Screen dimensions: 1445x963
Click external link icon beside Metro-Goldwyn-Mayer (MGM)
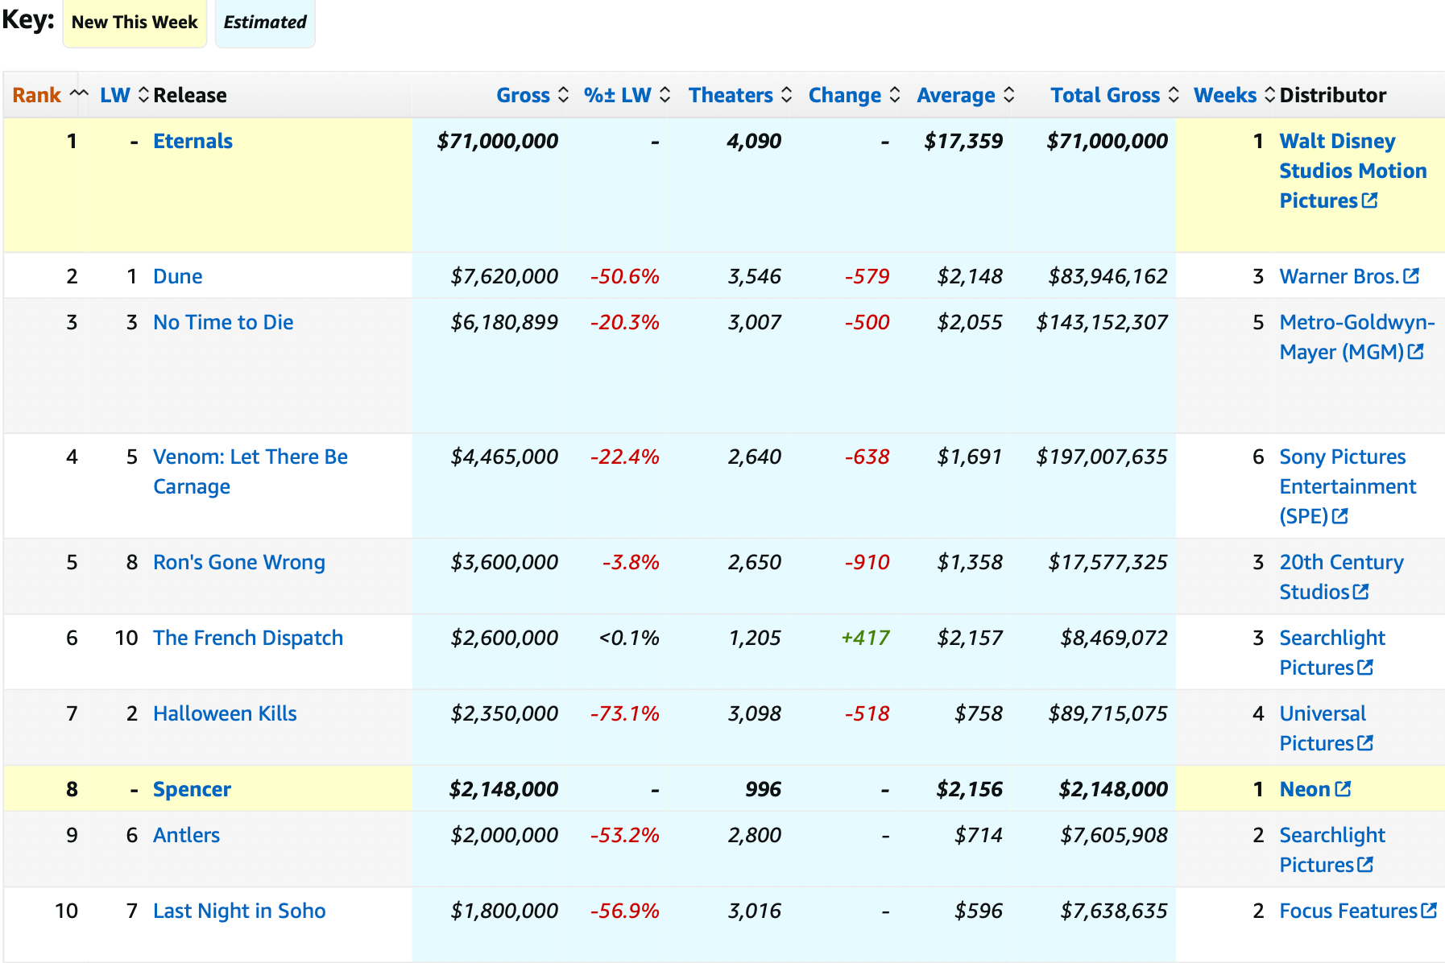click(x=1415, y=352)
